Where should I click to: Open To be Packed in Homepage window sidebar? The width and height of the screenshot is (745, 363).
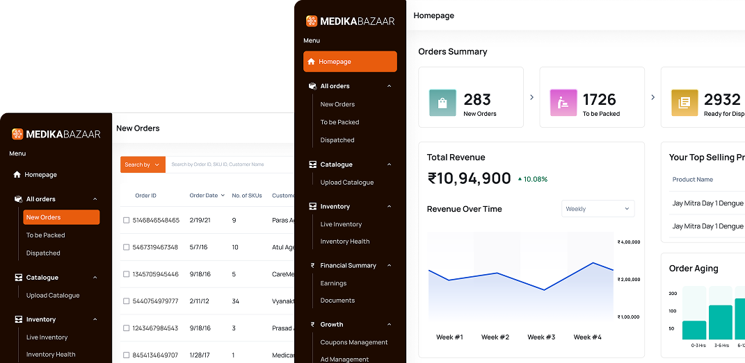coord(339,122)
